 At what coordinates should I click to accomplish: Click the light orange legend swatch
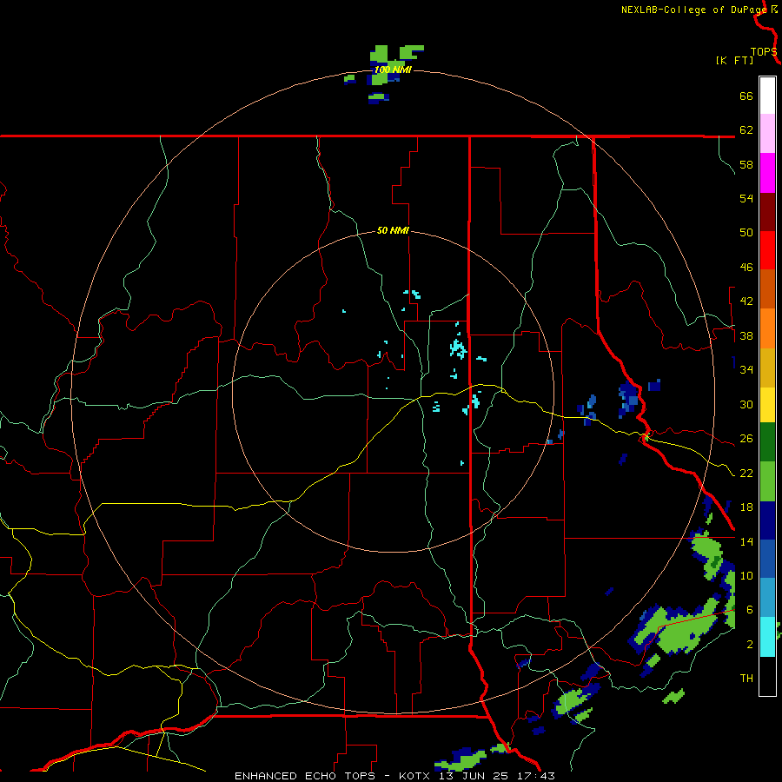click(767, 328)
